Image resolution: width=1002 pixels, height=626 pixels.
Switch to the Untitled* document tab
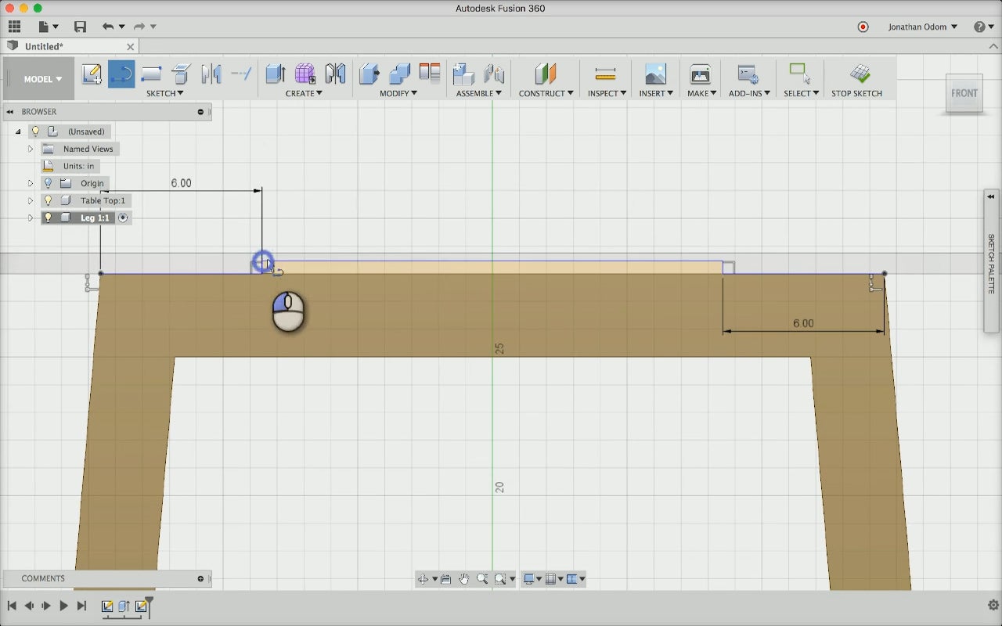(x=44, y=46)
